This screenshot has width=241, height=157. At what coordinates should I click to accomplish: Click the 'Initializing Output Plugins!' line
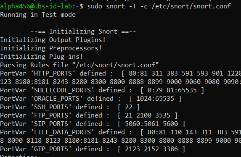click(53, 40)
